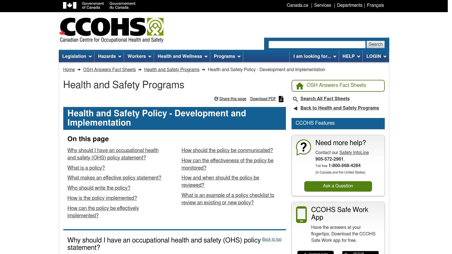
Task: Click the back triangle icon beside Back to Programs
Action: click(295, 108)
